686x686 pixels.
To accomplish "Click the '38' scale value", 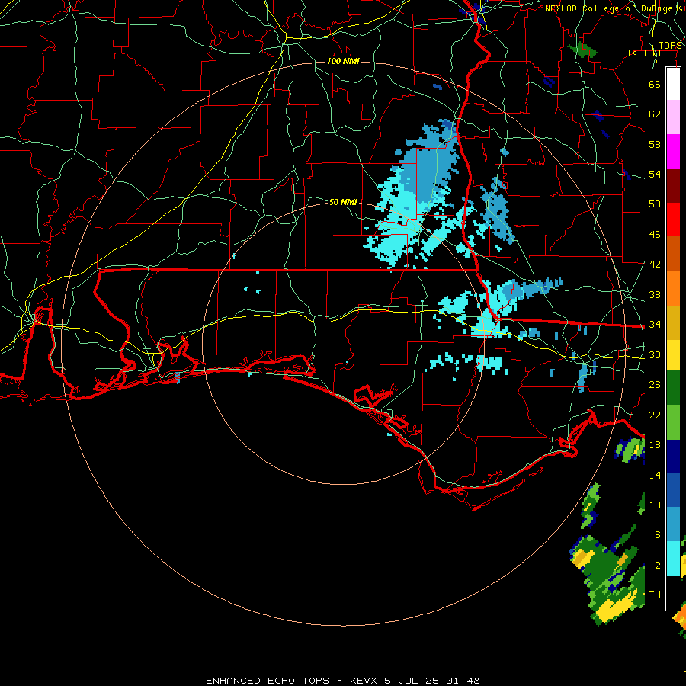I will [x=655, y=294].
